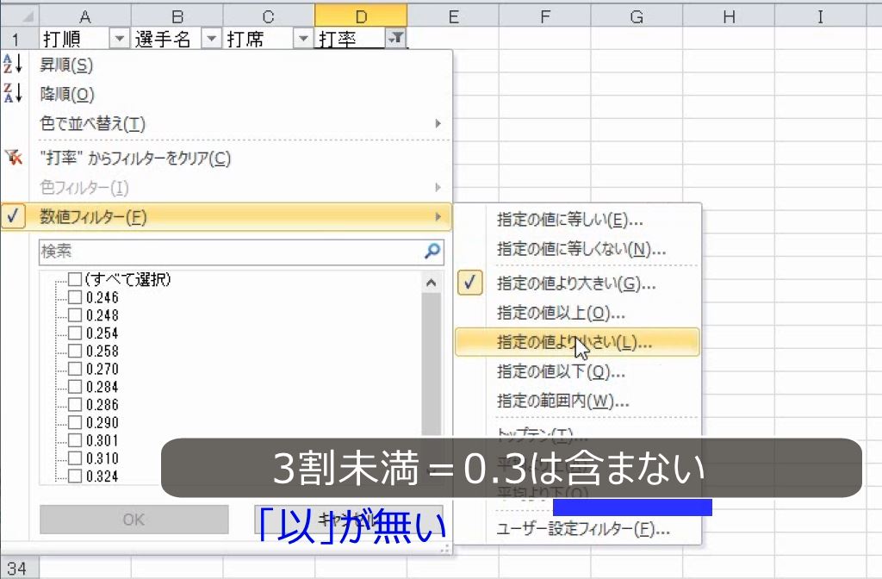Select 指定の値より大きい(G)... option
This screenshot has width=882, height=579.
576,283
